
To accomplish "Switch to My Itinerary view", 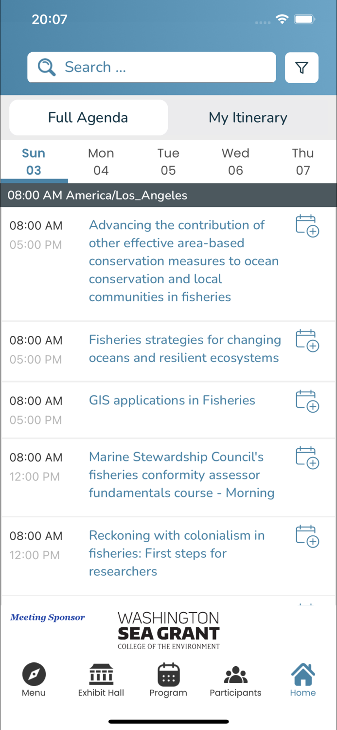I will pyautogui.click(x=248, y=117).
